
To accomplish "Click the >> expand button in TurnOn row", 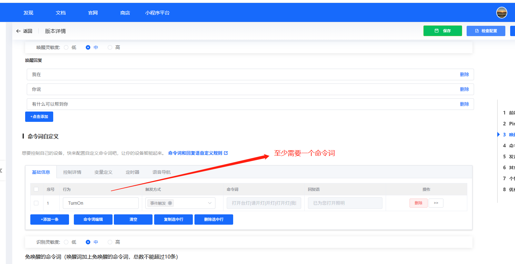I will point(436,203).
